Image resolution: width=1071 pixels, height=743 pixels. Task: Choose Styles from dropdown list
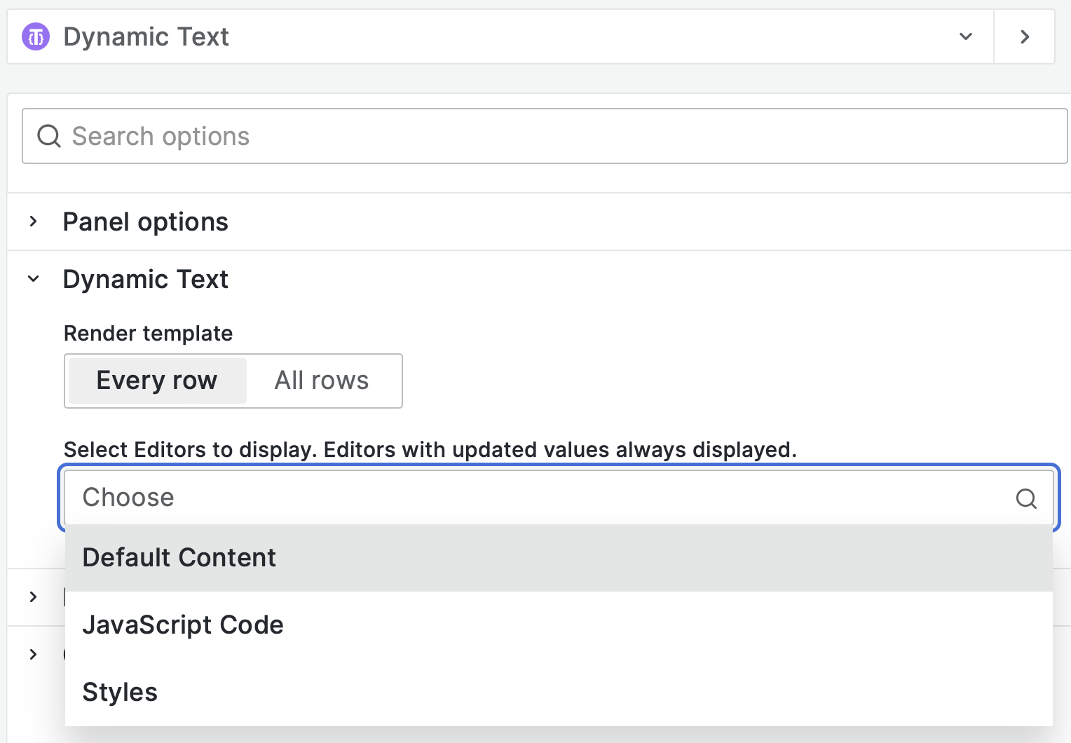point(559,693)
